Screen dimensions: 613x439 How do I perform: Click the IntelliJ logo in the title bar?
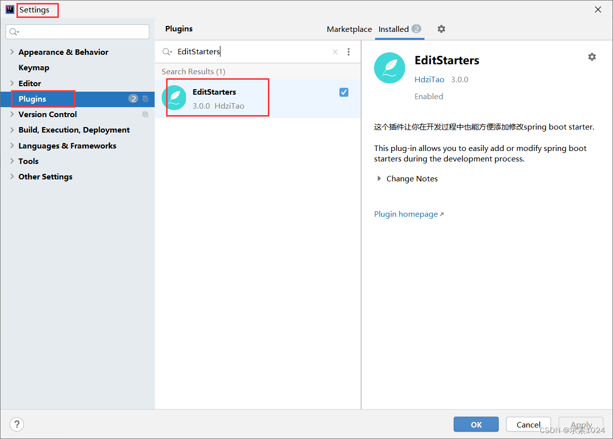tap(10, 9)
